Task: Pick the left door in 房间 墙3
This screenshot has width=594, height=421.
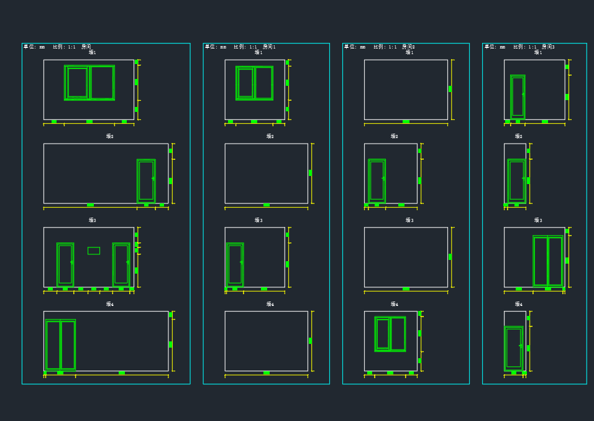Action: (x=65, y=264)
